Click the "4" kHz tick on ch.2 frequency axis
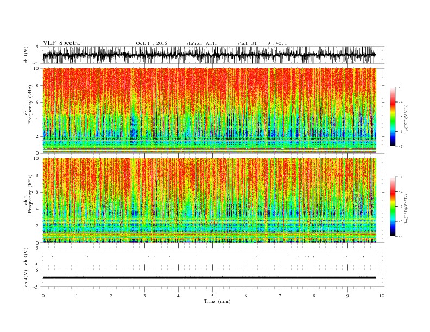430x332 pixels. click(x=37, y=209)
